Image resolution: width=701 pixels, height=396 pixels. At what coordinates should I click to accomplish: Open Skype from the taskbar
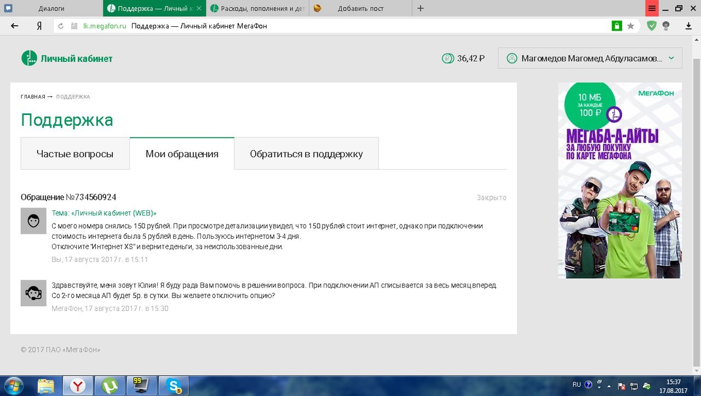click(x=174, y=386)
